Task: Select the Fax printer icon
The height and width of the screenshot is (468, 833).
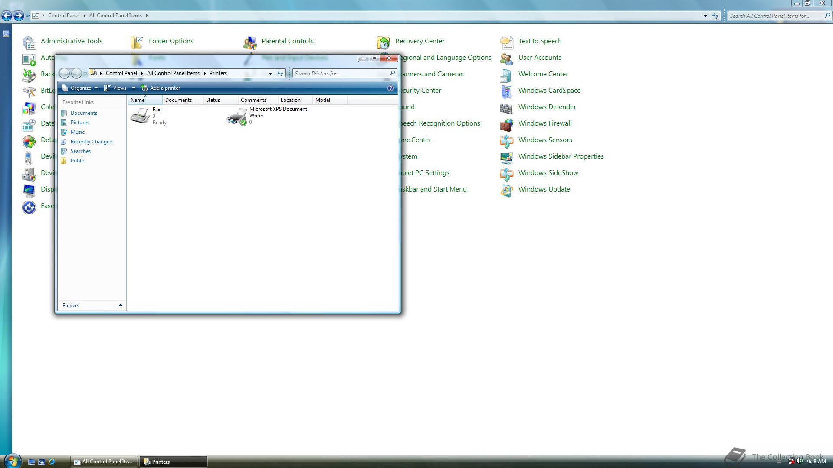Action: click(140, 116)
